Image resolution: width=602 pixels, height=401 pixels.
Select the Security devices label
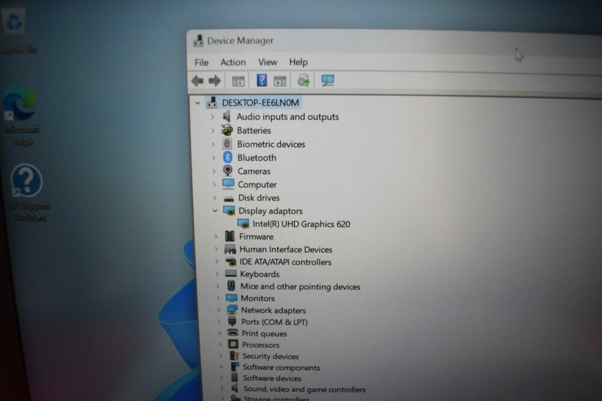[x=270, y=356]
